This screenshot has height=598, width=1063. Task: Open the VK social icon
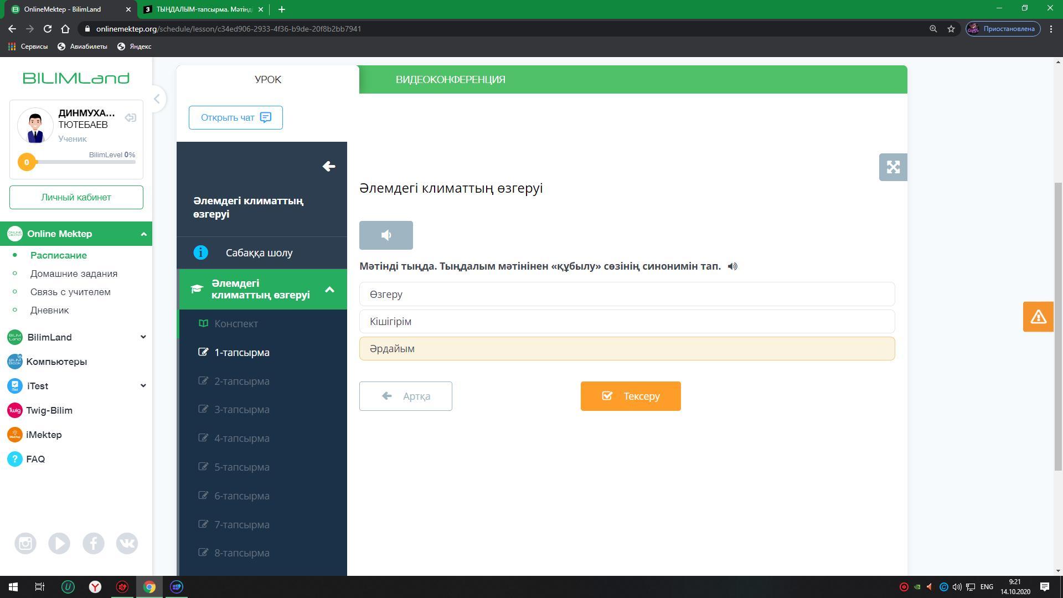pyautogui.click(x=127, y=543)
